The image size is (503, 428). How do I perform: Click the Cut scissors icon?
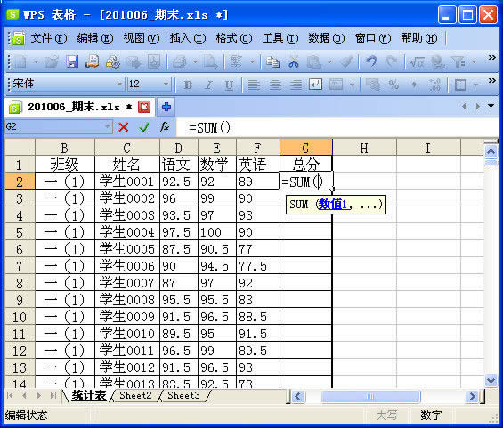tap(293, 61)
